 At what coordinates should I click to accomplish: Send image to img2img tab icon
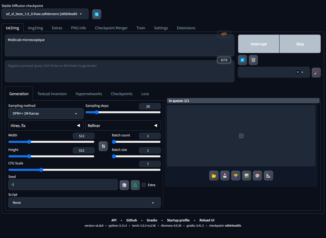coord(247,176)
